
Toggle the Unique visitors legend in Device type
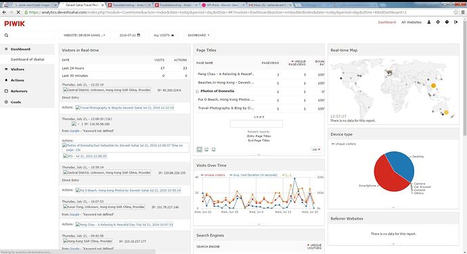point(344,144)
